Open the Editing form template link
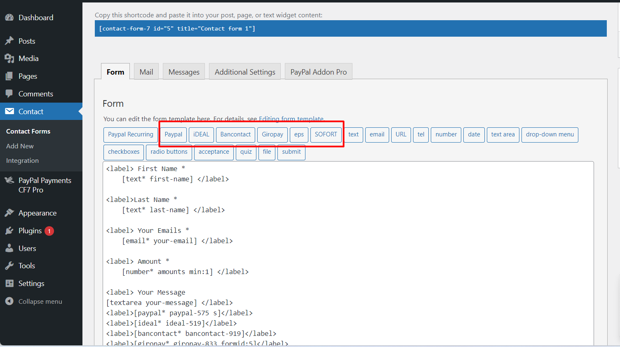This screenshot has height=347, width=620. (291, 119)
